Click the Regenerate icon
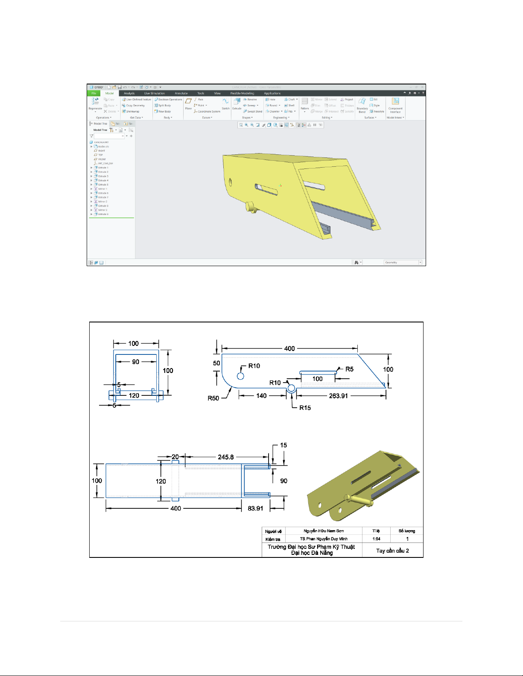The image size is (523, 676). click(95, 102)
